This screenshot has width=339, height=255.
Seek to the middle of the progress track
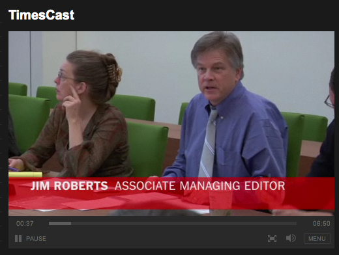click(x=173, y=223)
